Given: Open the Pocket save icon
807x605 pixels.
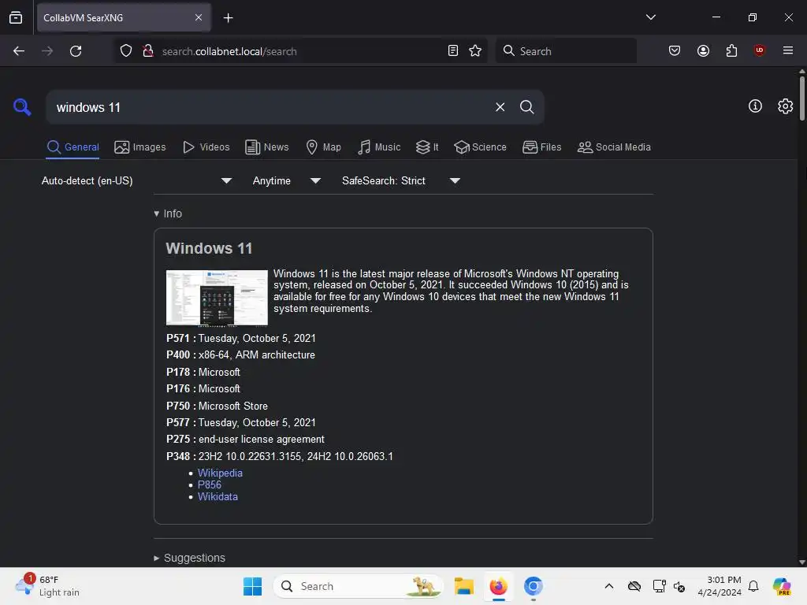Looking at the screenshot, I should pyautogui.click(x=675, y=50).
